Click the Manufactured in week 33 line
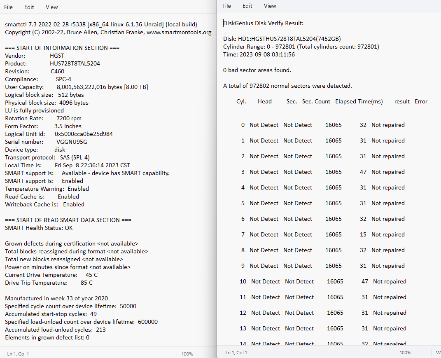The width and height of the screenshot is (441, 358). pos(56,298)
